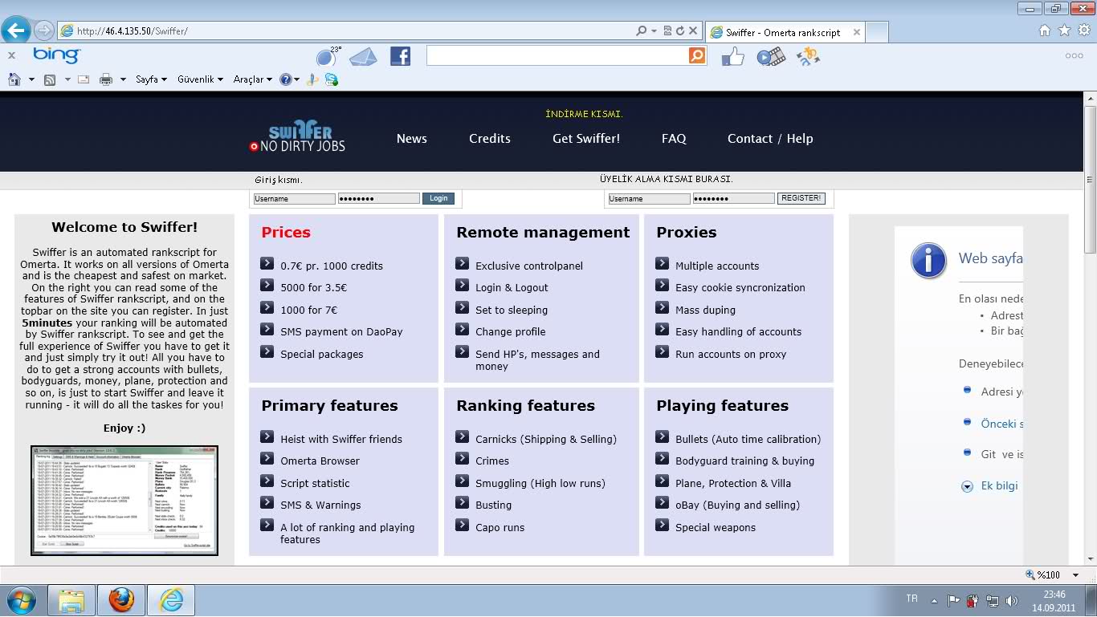This screenshot has height=617, width=1097.
Task: Open the Favorites star icon
Action: coord(1064,30)
